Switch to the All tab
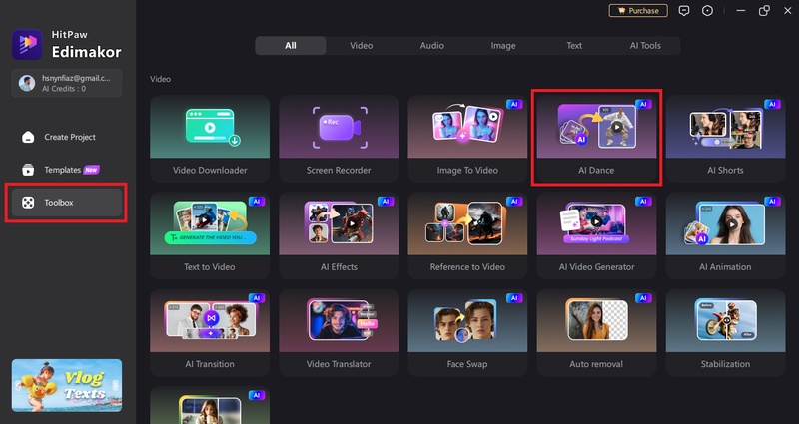 point(291,45)
